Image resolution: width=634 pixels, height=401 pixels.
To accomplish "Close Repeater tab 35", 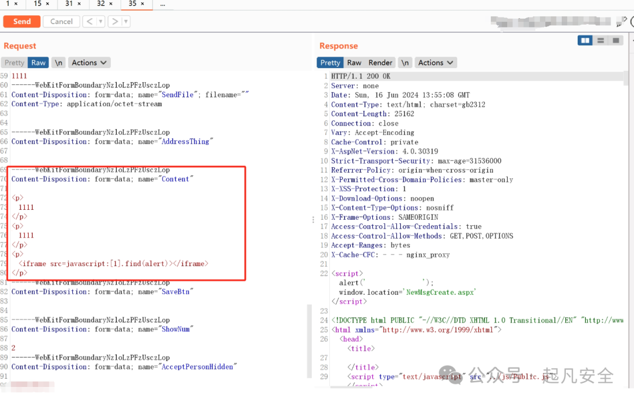I will pyautogui.click(x=142, y=4).
